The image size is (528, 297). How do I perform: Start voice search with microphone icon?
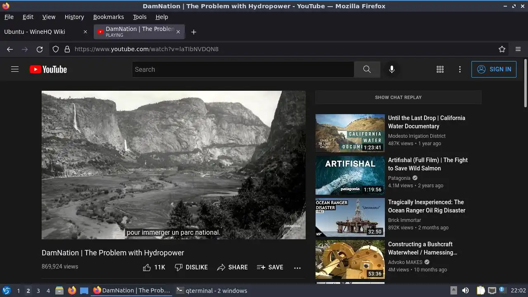click(392, 69)
